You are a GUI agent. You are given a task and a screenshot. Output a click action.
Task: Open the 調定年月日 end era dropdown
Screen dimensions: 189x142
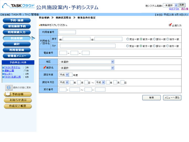[100, 82]
